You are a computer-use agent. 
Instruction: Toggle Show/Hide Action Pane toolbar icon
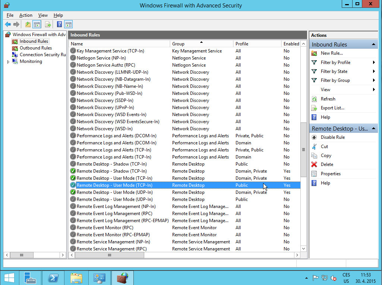[x=68, y=25]
